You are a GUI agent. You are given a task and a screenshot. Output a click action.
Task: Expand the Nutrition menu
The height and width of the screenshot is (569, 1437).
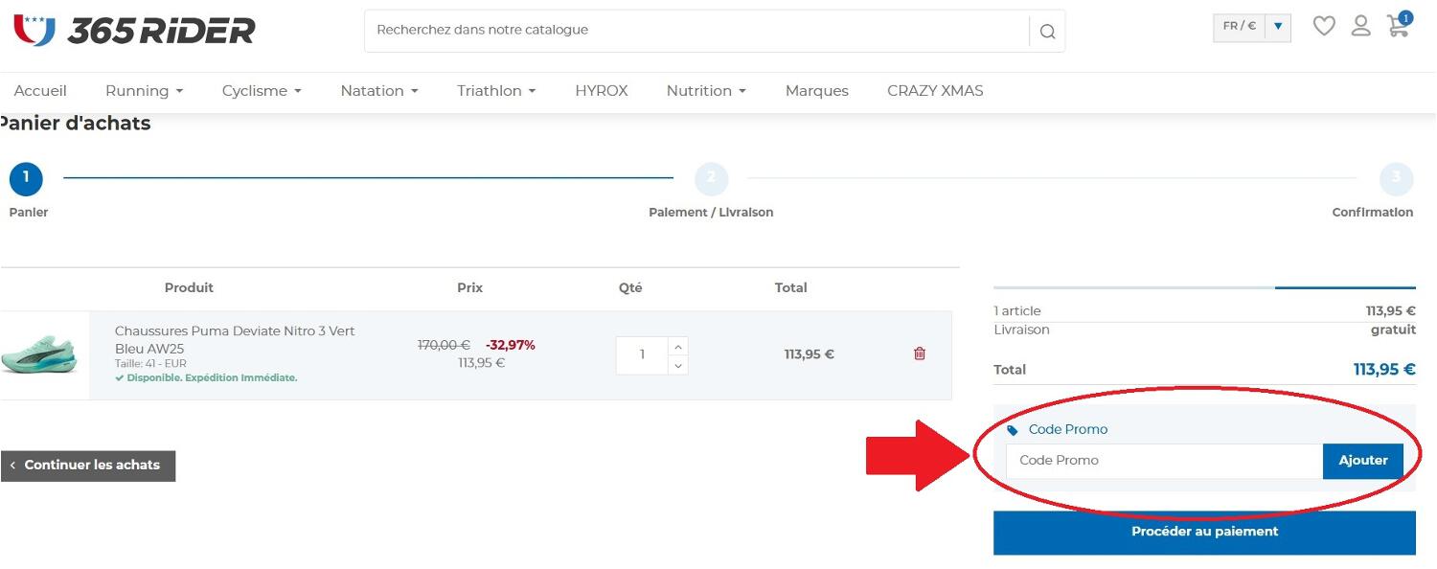click(x=706, y=90)
